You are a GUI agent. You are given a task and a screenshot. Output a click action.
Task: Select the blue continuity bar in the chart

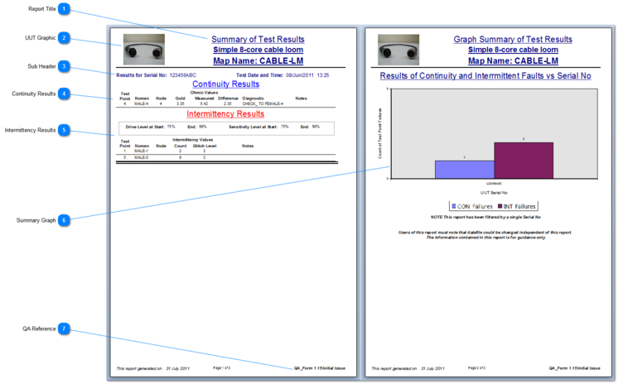pos(464,169)
